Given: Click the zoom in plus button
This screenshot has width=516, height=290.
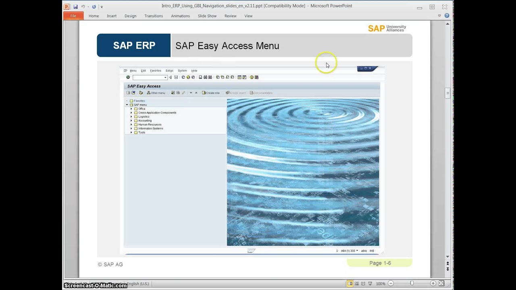Looking at the screenshot, I should pos(433,284).
